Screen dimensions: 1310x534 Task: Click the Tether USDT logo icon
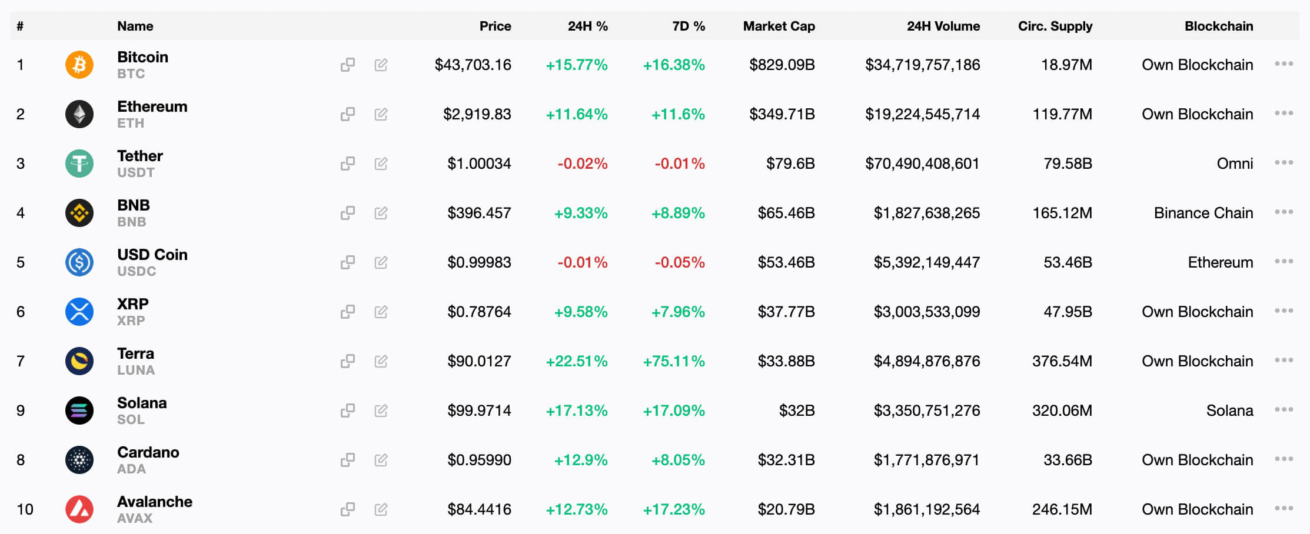78,163
